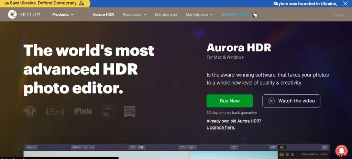The image size is (352, 159).
Task: Click '30 days money back guarantee' text
Action: pyautogui.click(x=232, y=113)
